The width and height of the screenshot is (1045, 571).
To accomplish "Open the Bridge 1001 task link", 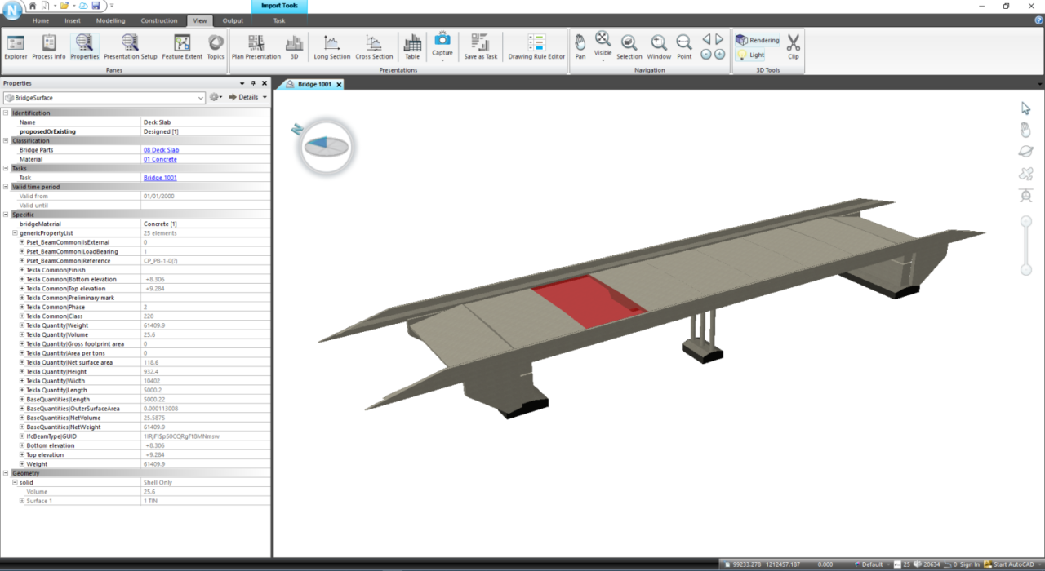I will 160,178.
